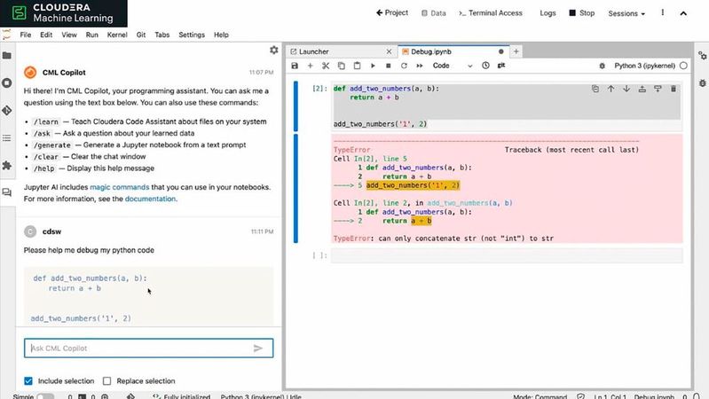Move cell down arrow icon
Image resolution: width=709 pixels, height=399 pixels.
[626, 89]
